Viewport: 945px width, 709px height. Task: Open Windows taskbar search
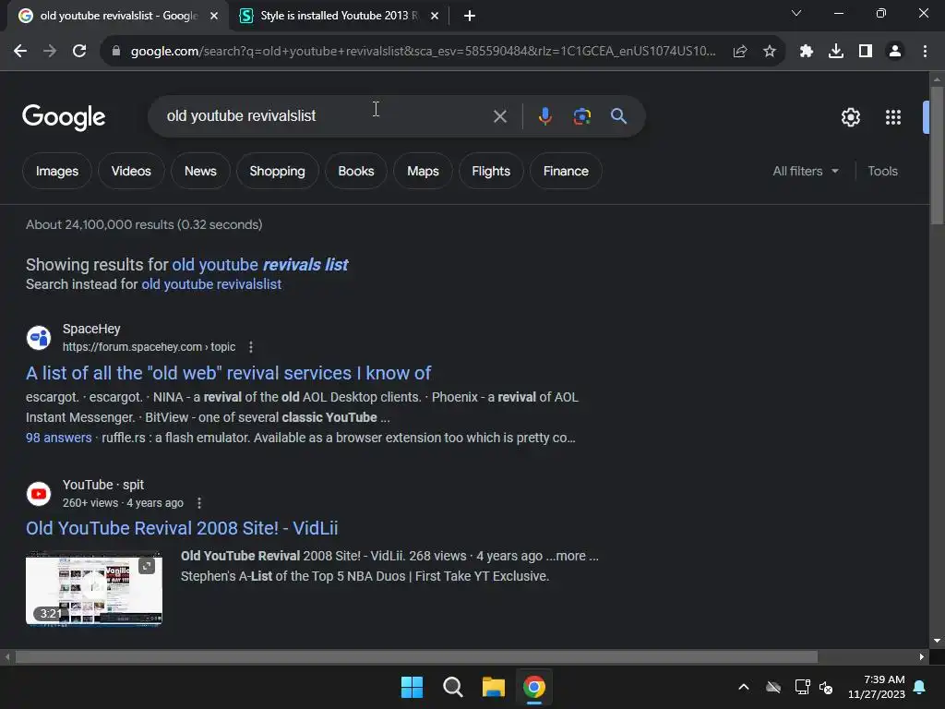pos(452,687)
